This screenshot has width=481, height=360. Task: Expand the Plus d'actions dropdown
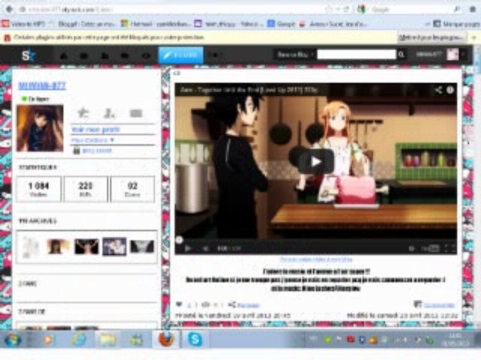[93, 140]
